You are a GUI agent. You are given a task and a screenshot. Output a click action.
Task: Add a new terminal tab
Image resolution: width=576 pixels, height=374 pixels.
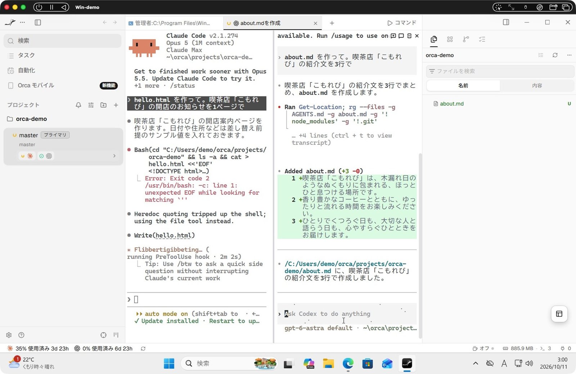[x=332, y=23]
